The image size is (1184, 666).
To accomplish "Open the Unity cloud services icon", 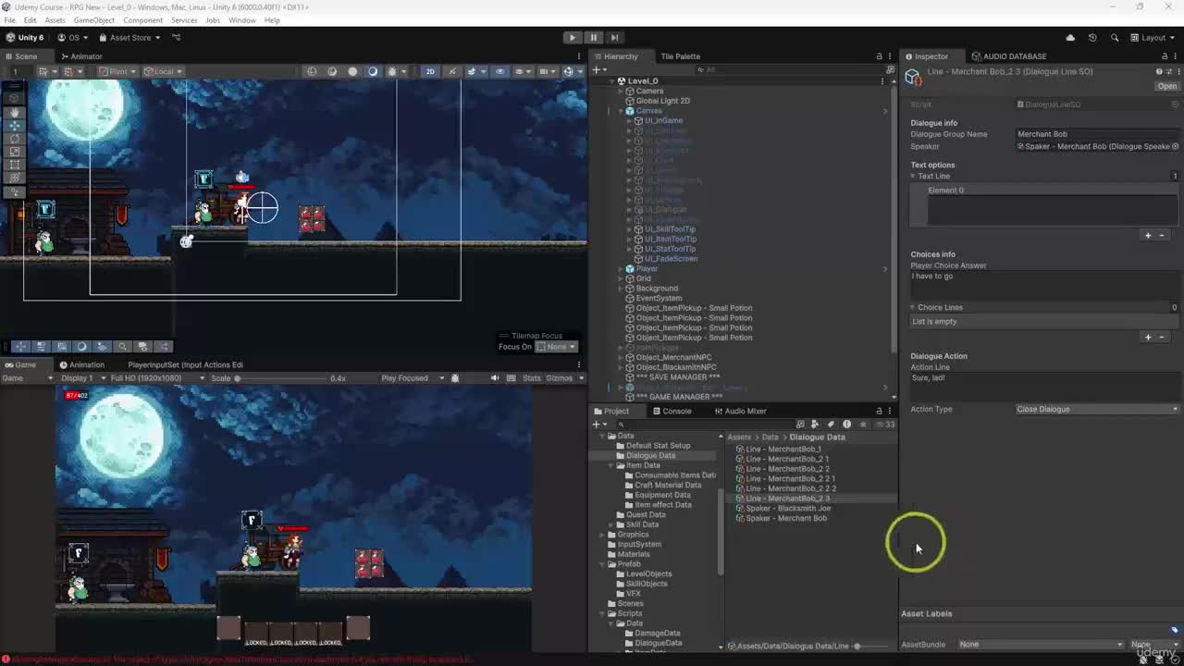I will 1070,38.
